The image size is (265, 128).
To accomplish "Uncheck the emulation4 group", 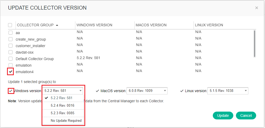I will point(10,71).
